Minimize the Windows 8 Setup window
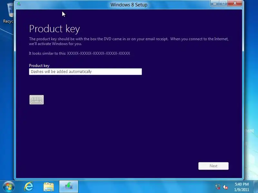This screenshot has width=258, height=193. (x=215, y=4)
